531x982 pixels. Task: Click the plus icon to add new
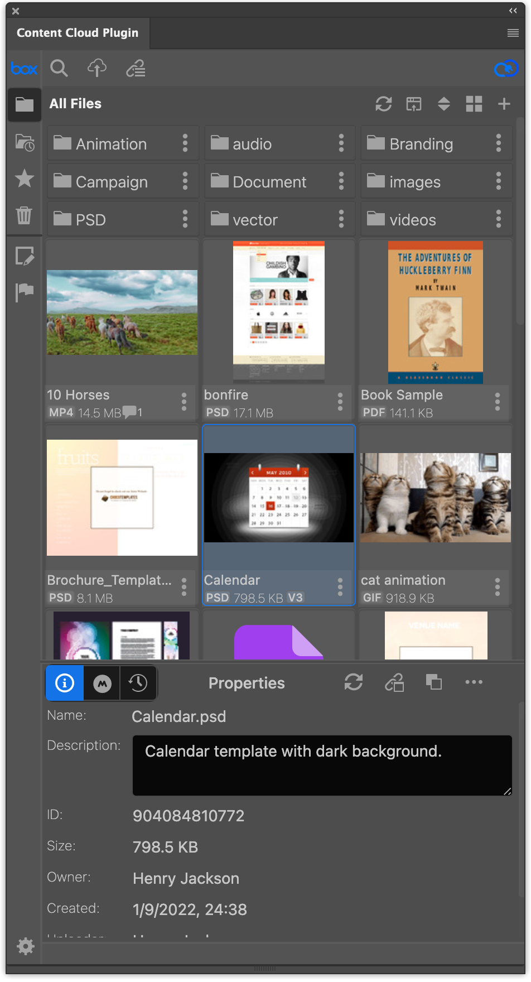point(504,104)
